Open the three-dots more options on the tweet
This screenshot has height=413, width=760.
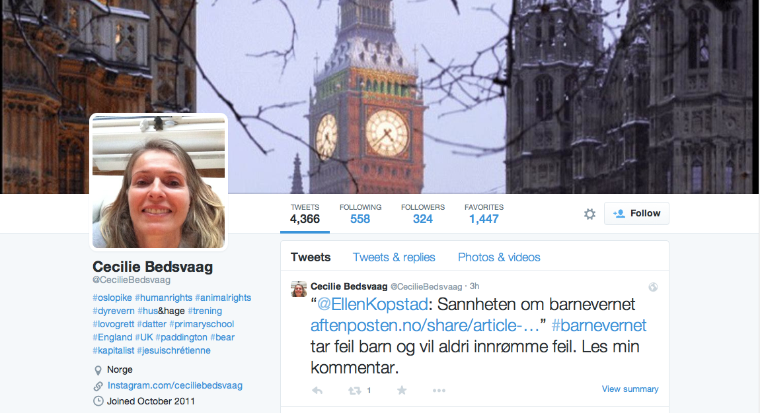click(x=439, y=391)
